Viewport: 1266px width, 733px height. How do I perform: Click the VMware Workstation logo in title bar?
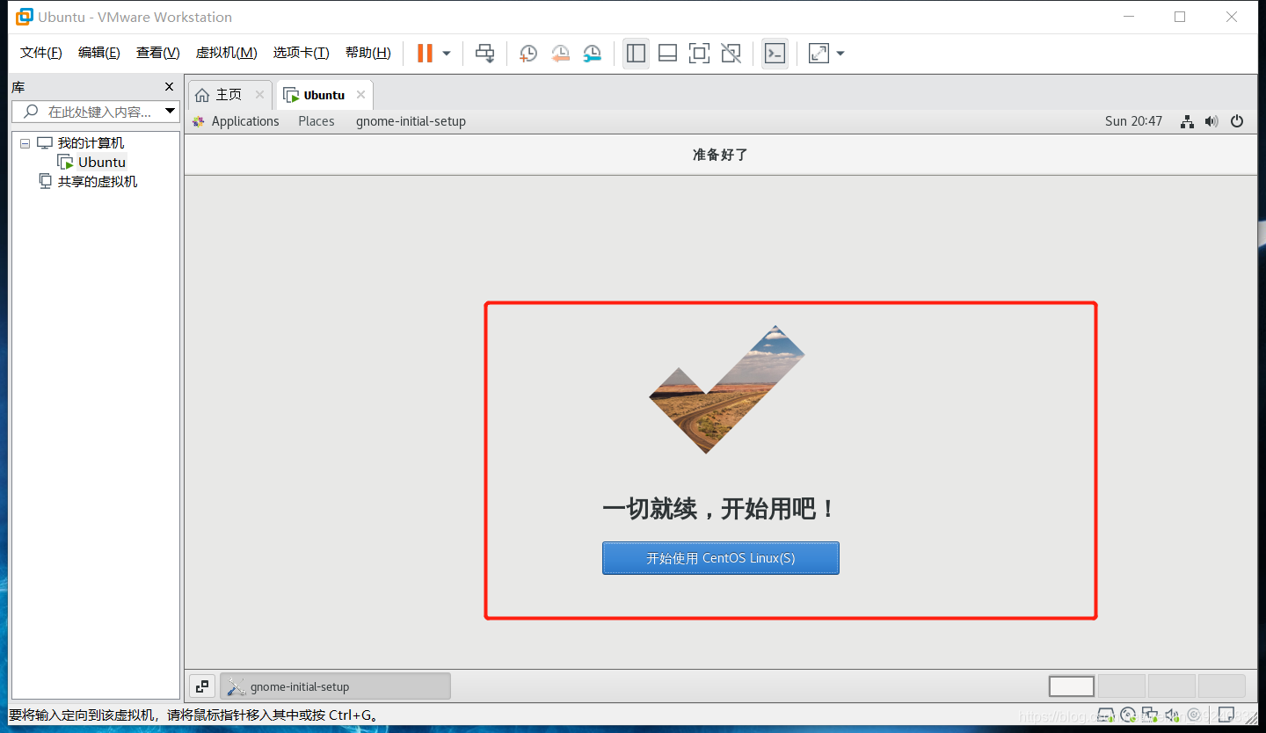[x=24, y=17]
